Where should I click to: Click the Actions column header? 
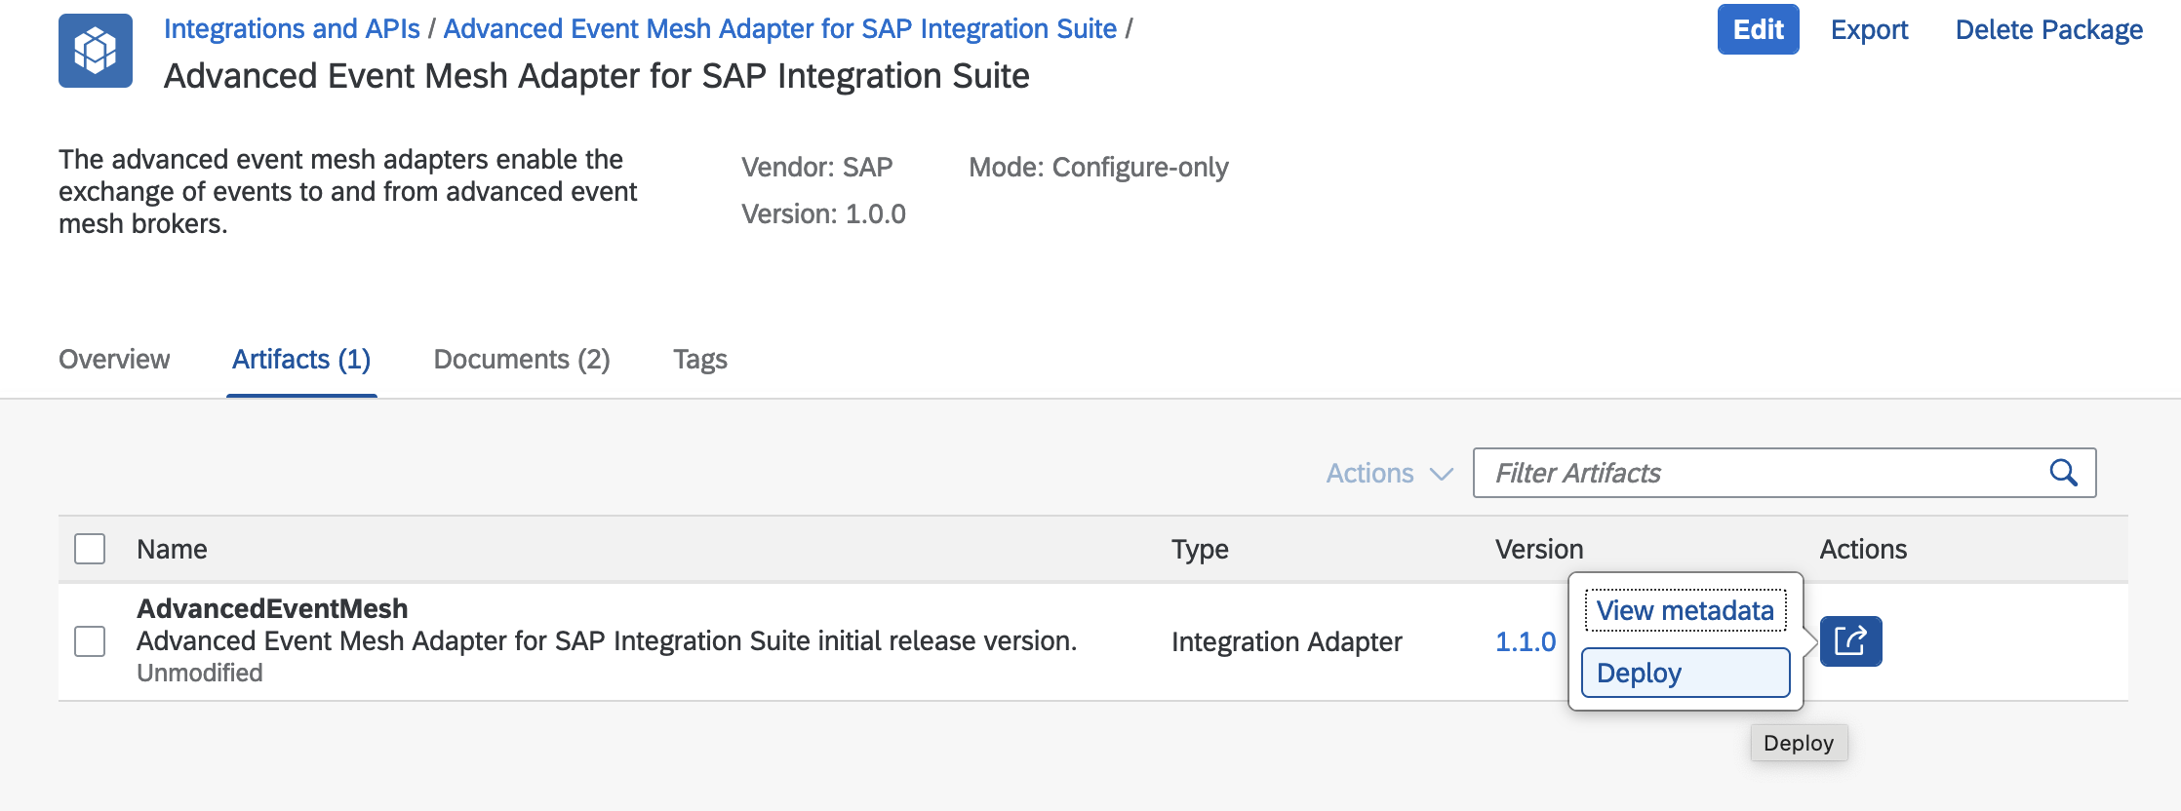(x=1863, y=549)
